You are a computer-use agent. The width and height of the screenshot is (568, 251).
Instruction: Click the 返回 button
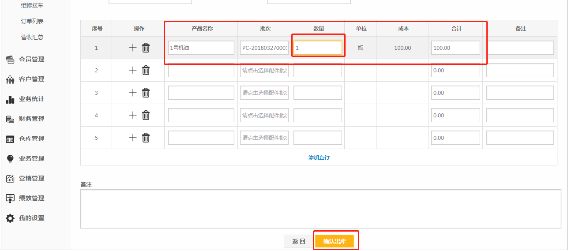click(298, 241)
